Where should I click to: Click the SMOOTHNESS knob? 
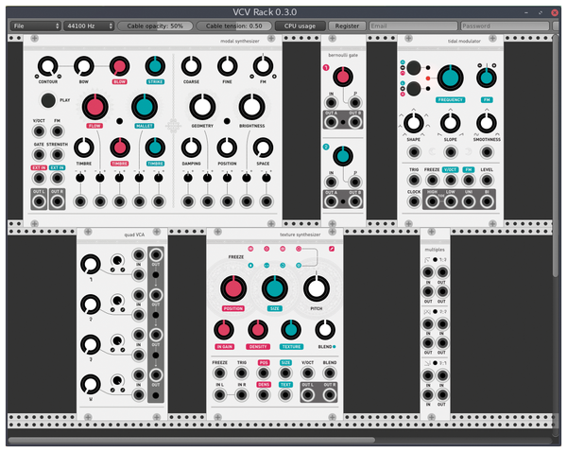pos(487,123)
